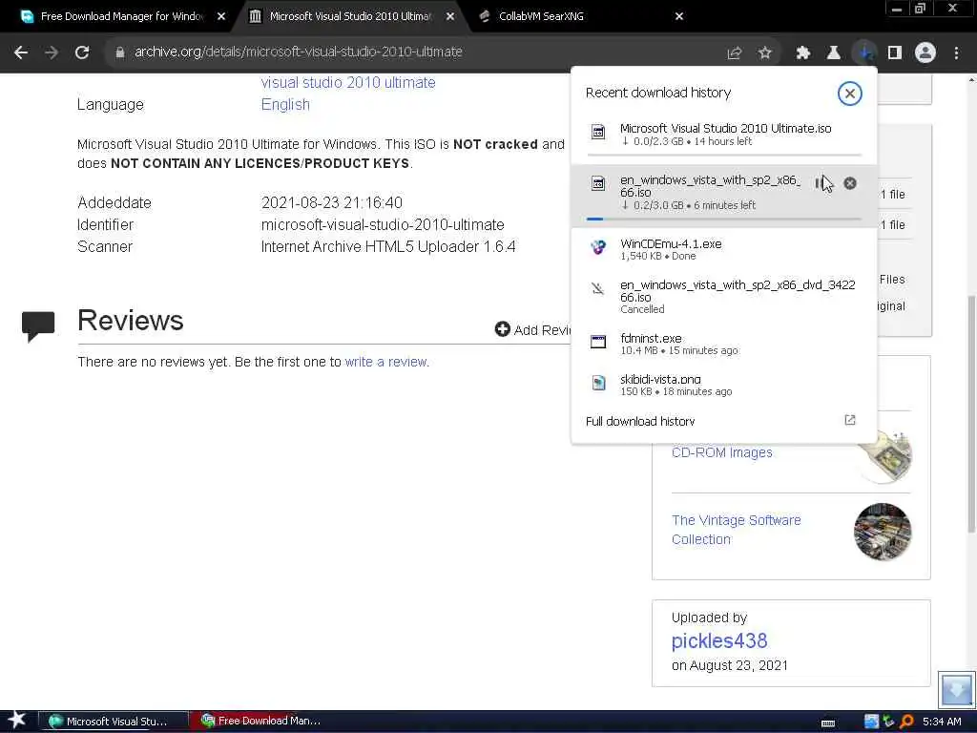Close the Free Download Manager tab
Image resolution: width=977 pixels, height=733 pixels.
[221, 16]
